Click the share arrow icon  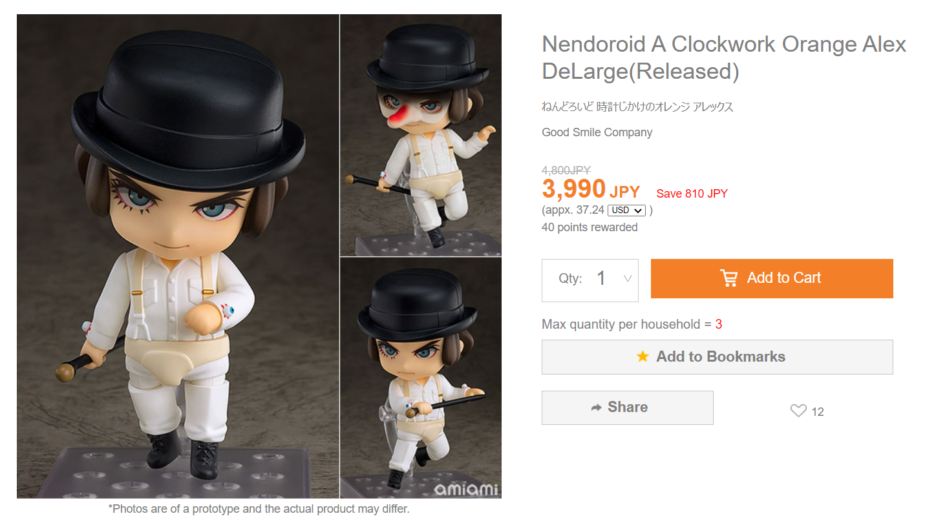(596, 407)
